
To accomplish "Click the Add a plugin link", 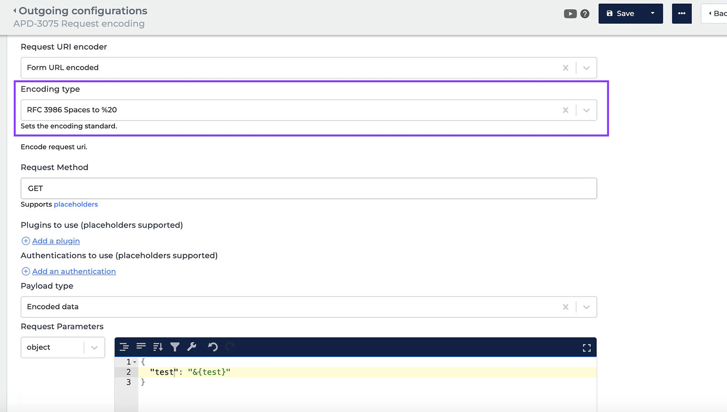I will tap(56, 241).
